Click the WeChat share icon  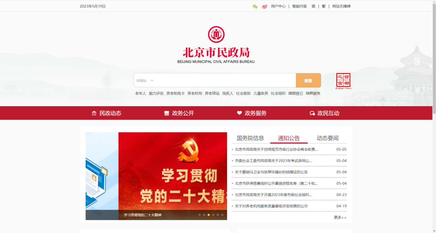pyautogui.click(x=255, y=6)
